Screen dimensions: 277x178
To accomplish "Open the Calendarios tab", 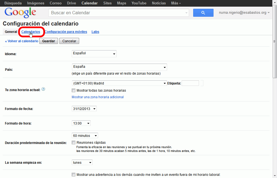I will 31,32.
